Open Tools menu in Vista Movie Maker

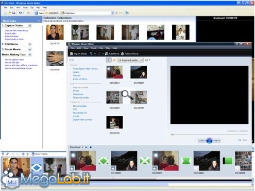(94, 48)
